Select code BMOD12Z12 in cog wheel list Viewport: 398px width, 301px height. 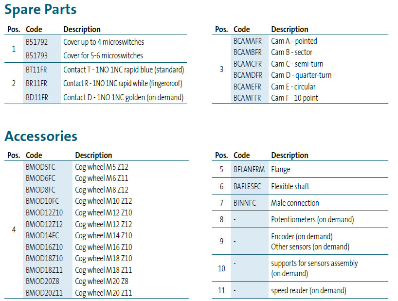(x=44, y=224)
